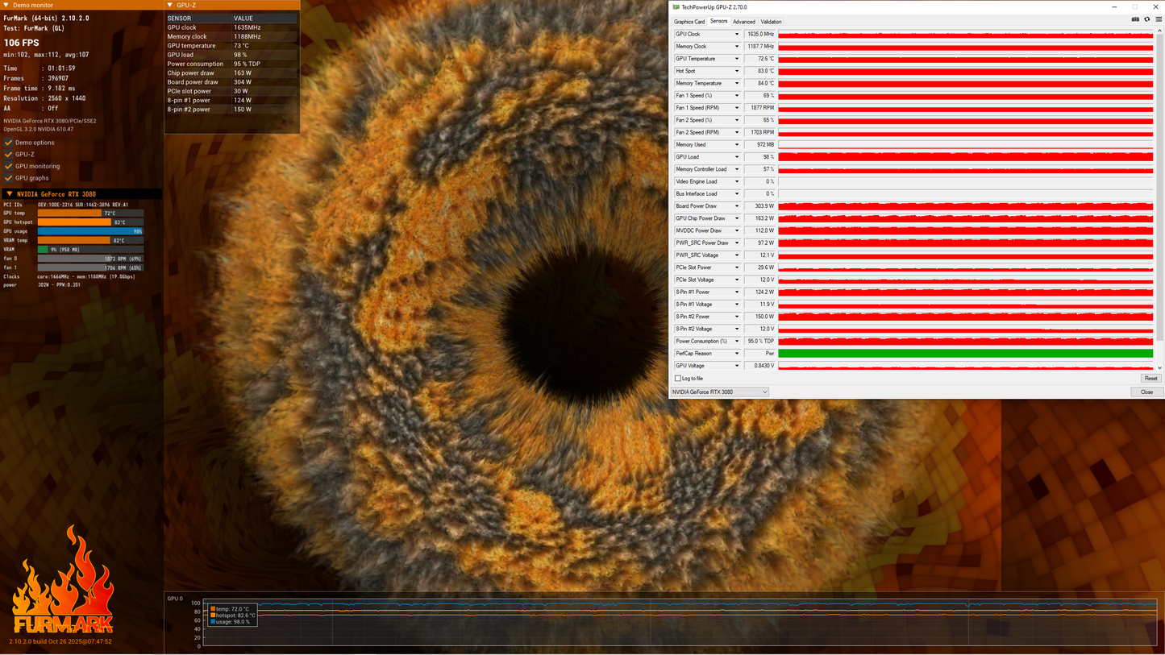Screen dimensions: 1165x655
Task: Click the Close button in GPU-Z
Action: pos(1146,392)
